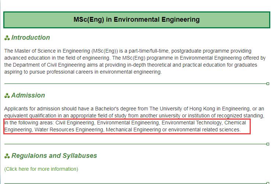Click the trefoil icon beside Introduction
Screen dimensions: 271x184
coord(7,38)
